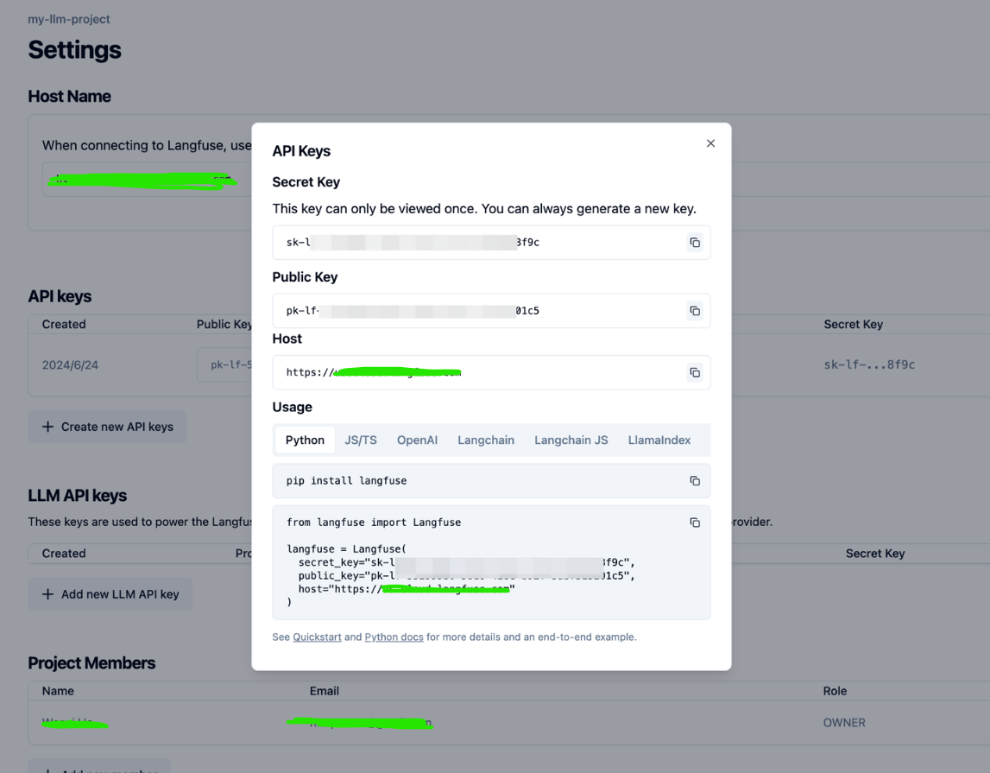This screenshot has height=773, width=990.
Task: Click the my-llm-project breadcrumb
Action: coord(69,20)
